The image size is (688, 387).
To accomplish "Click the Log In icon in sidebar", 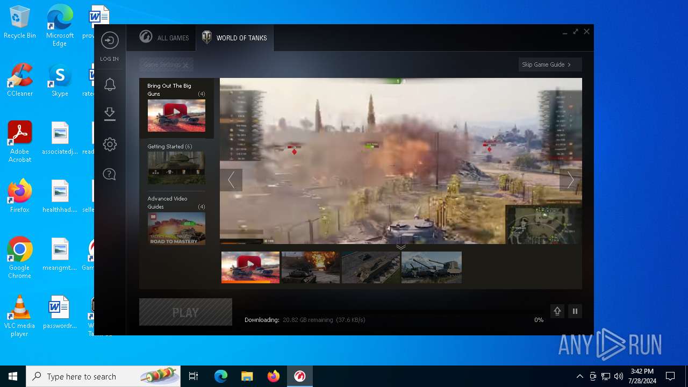I will tap(110, 40).
